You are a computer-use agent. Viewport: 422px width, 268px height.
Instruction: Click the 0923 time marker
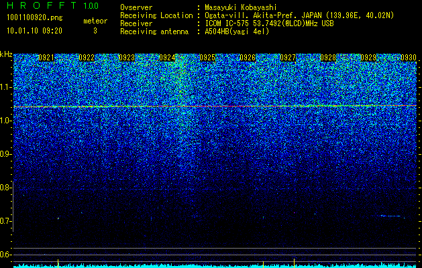[127, 58]
